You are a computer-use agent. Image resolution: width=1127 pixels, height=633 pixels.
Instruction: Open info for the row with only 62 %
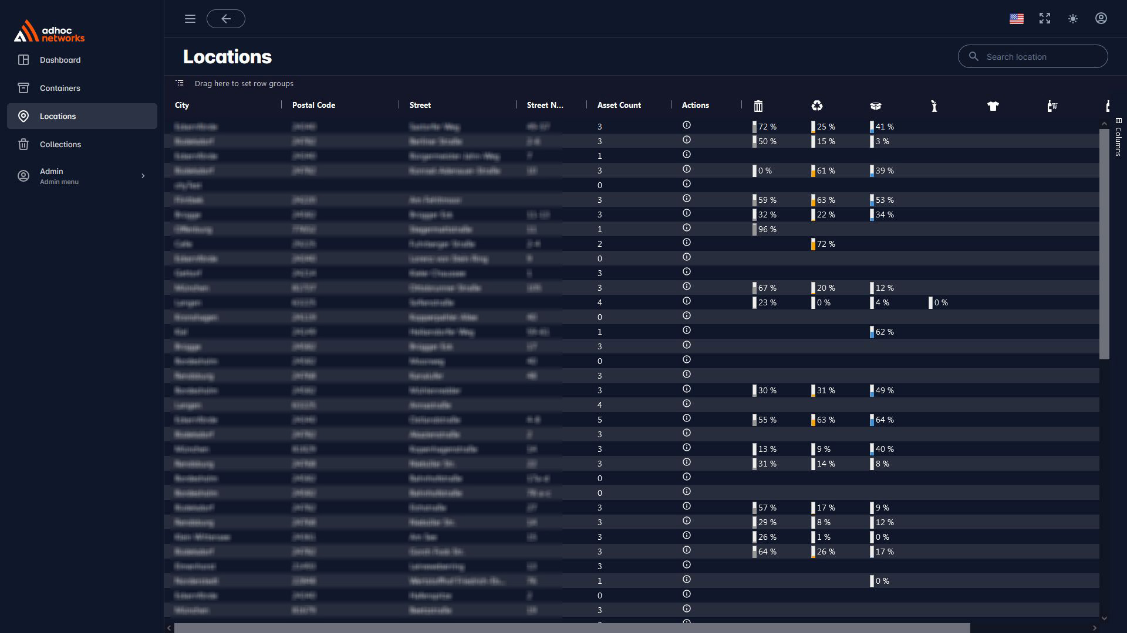[687, 331]
